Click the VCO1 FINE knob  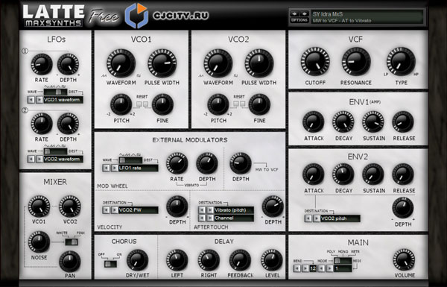[162, 104]
